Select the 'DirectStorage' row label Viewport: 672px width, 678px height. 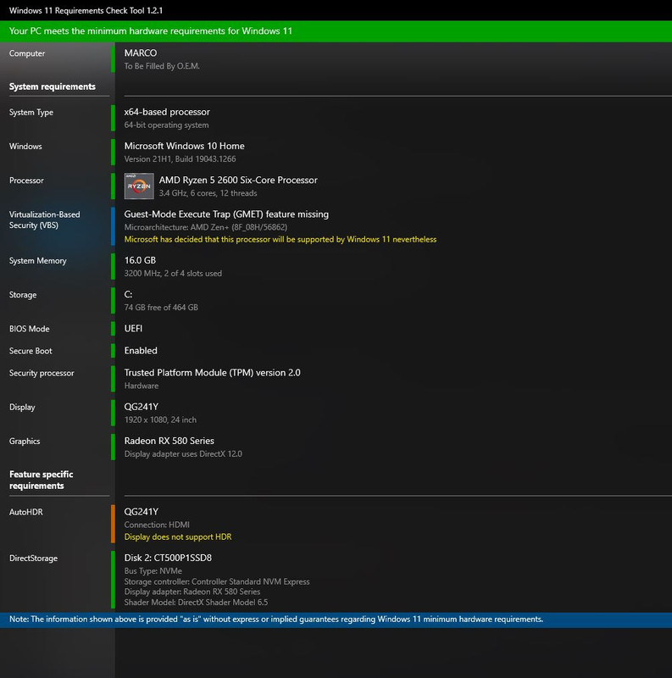[33, 559]
